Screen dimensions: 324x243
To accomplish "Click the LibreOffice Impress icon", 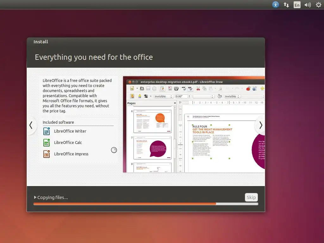I will pos(47,154).
